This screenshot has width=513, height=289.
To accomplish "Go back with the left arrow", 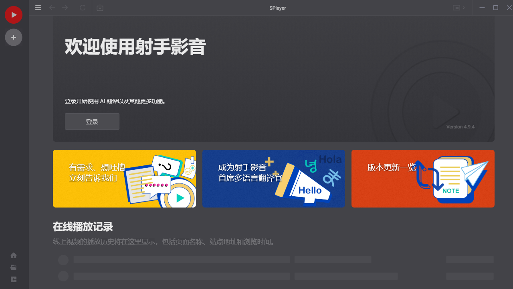I will pyautogui.click(x=52, y=8).
